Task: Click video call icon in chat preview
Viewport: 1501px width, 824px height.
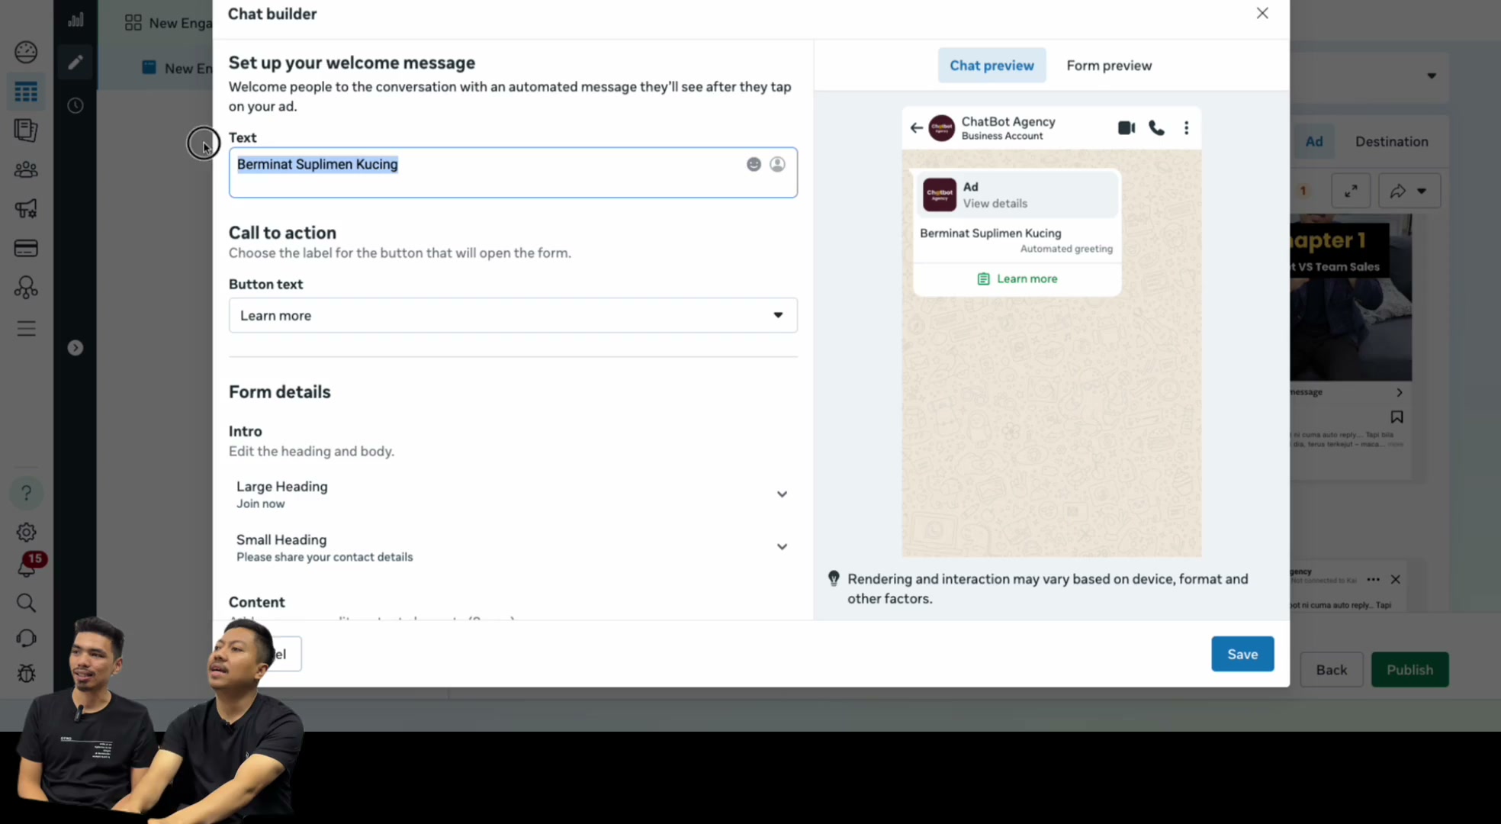Action: [1127, 128]
